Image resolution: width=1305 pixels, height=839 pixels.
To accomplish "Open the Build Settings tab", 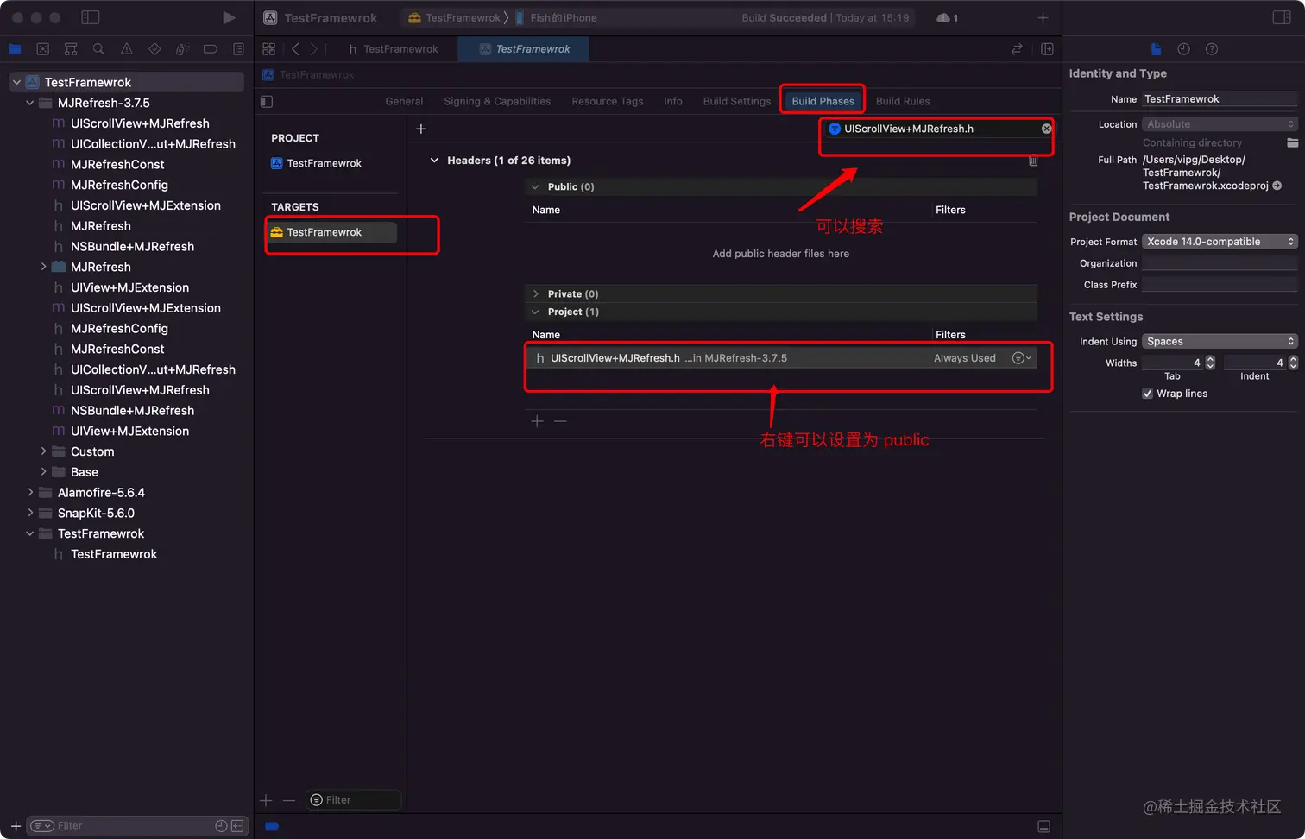I will pos(737,101).
